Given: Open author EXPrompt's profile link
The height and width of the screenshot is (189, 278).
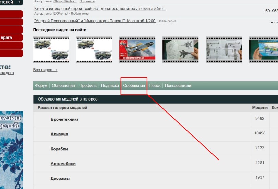Looking at the screenshot, I should coord(61,14).
